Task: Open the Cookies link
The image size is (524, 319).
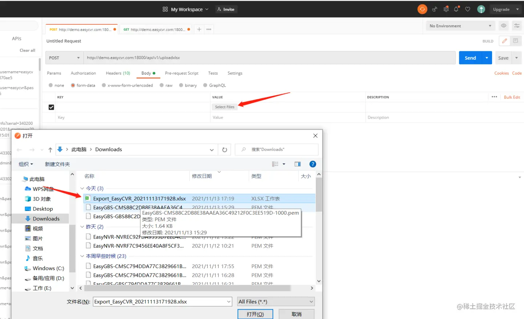Action: click(501, 73)
